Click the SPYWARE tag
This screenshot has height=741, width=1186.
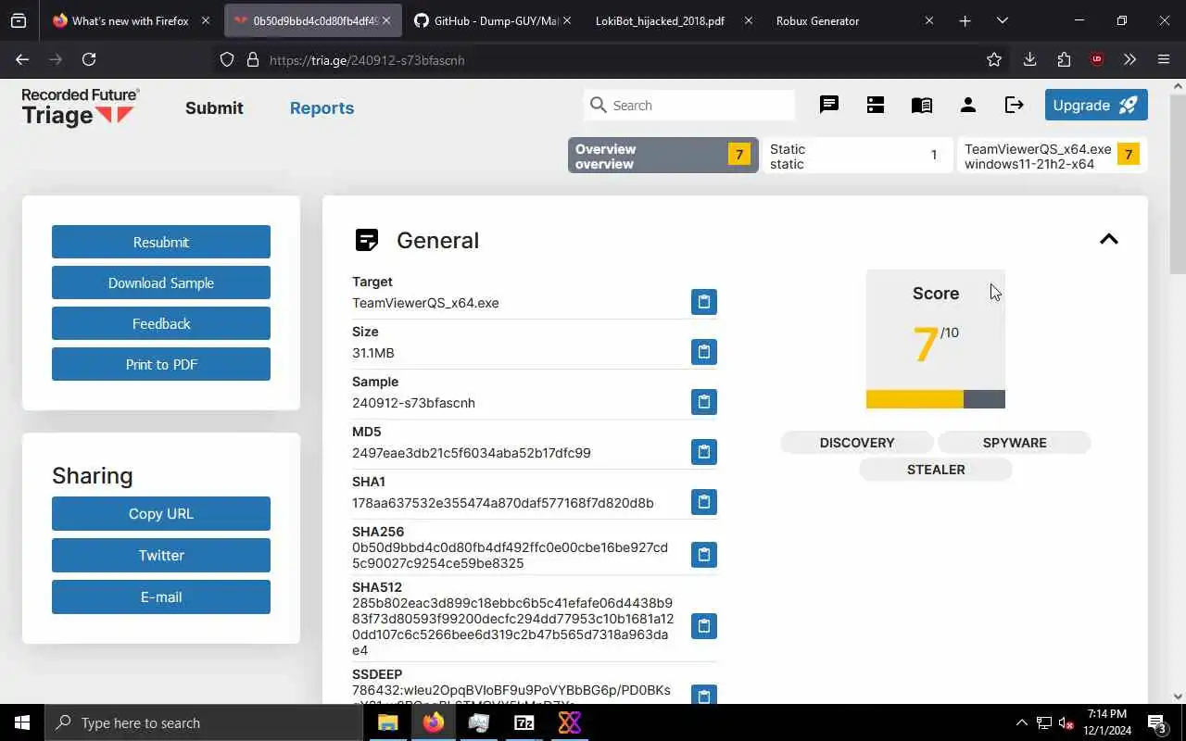[x=1015, y=443]
